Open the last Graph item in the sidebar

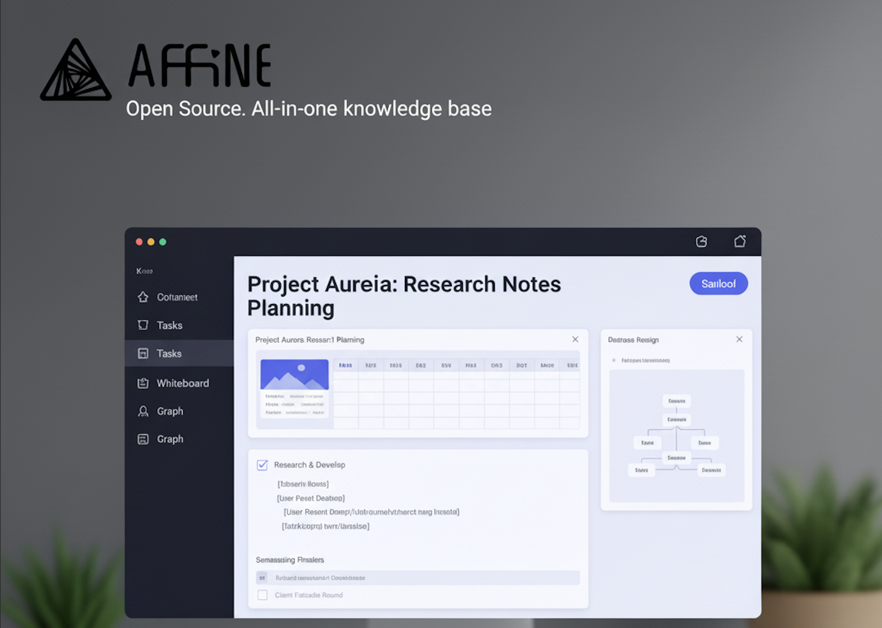[179, 439]
